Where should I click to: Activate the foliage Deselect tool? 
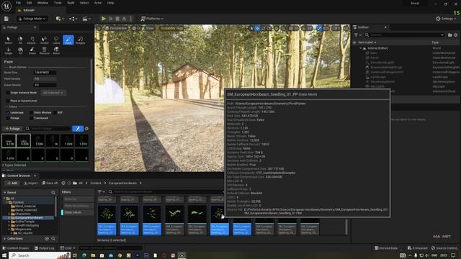[x=32, y=40]
